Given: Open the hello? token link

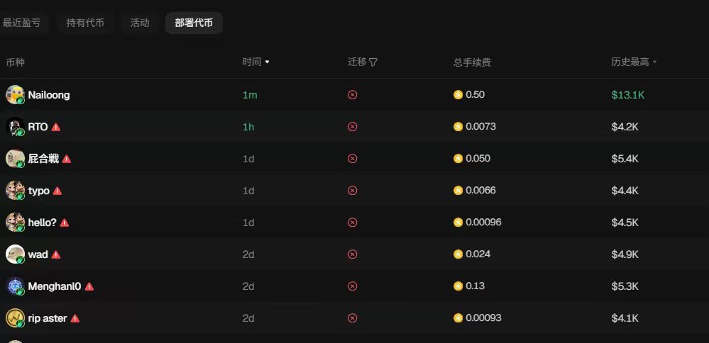Looking at the screenshot, I should (42, 223).
